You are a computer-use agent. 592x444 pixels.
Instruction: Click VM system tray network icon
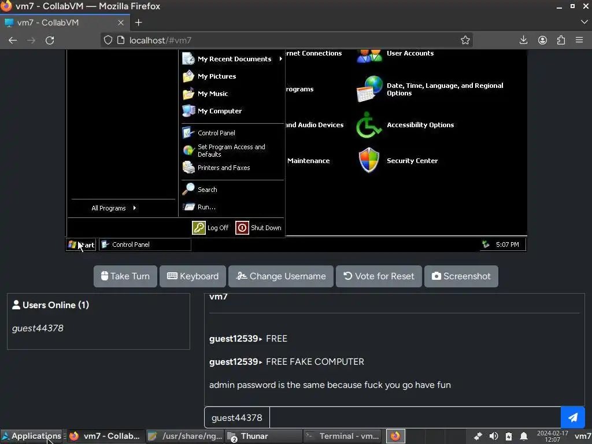click(x=486, y=245)
